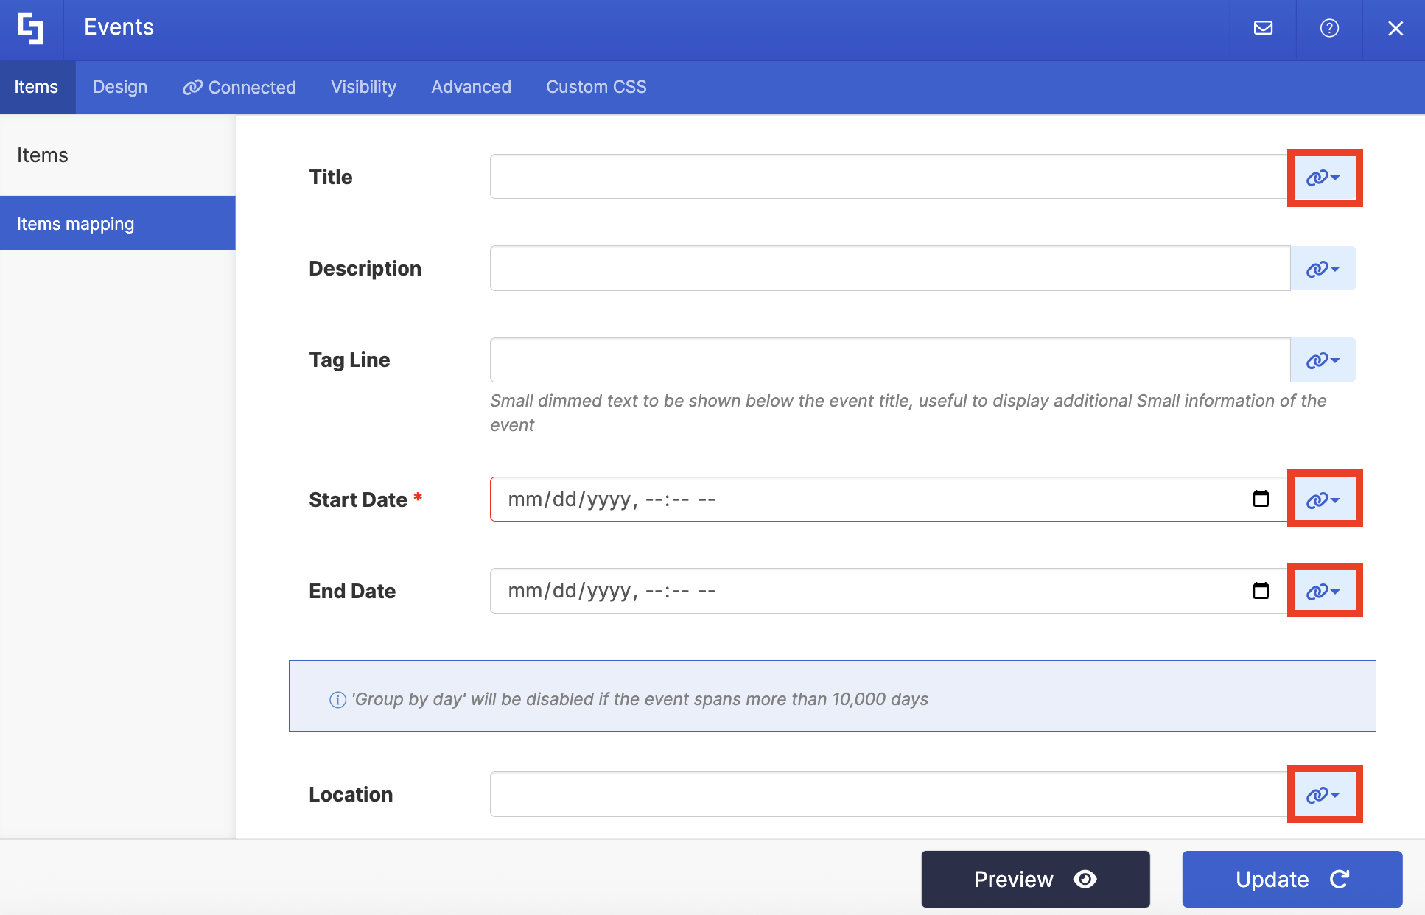Expand the End Date connect dropdown
The height and width of the screenshot is (915, 1425).
click(1323, 591)
